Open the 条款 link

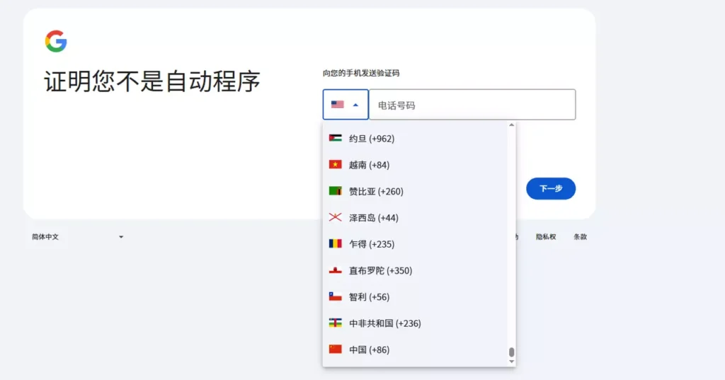[580, 236]
